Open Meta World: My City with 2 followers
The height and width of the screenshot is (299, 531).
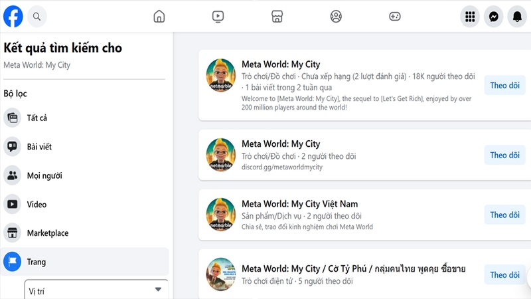[281, 144]
